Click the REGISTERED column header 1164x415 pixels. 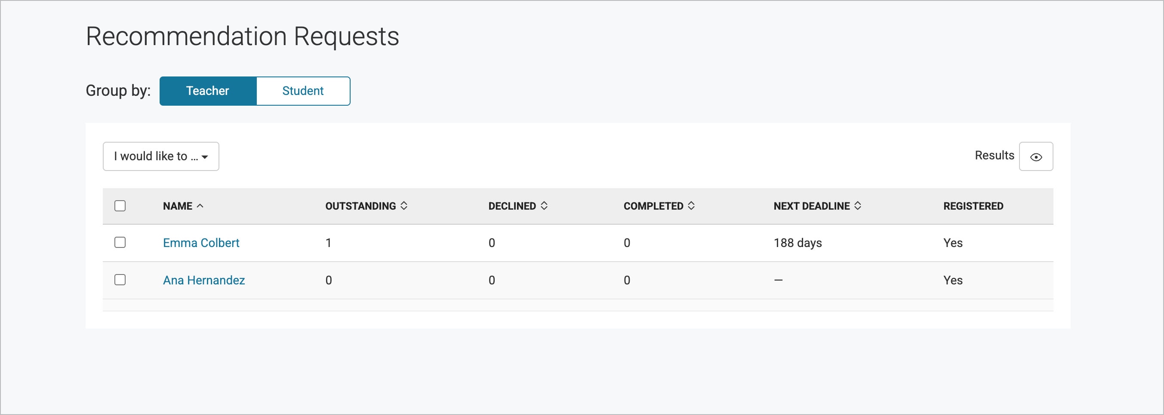tap(973, 206)
